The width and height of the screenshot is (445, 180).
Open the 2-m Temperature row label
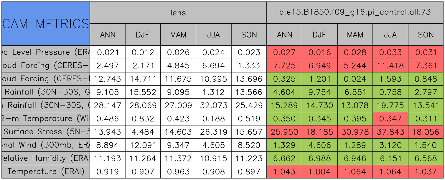pos(46,118)
